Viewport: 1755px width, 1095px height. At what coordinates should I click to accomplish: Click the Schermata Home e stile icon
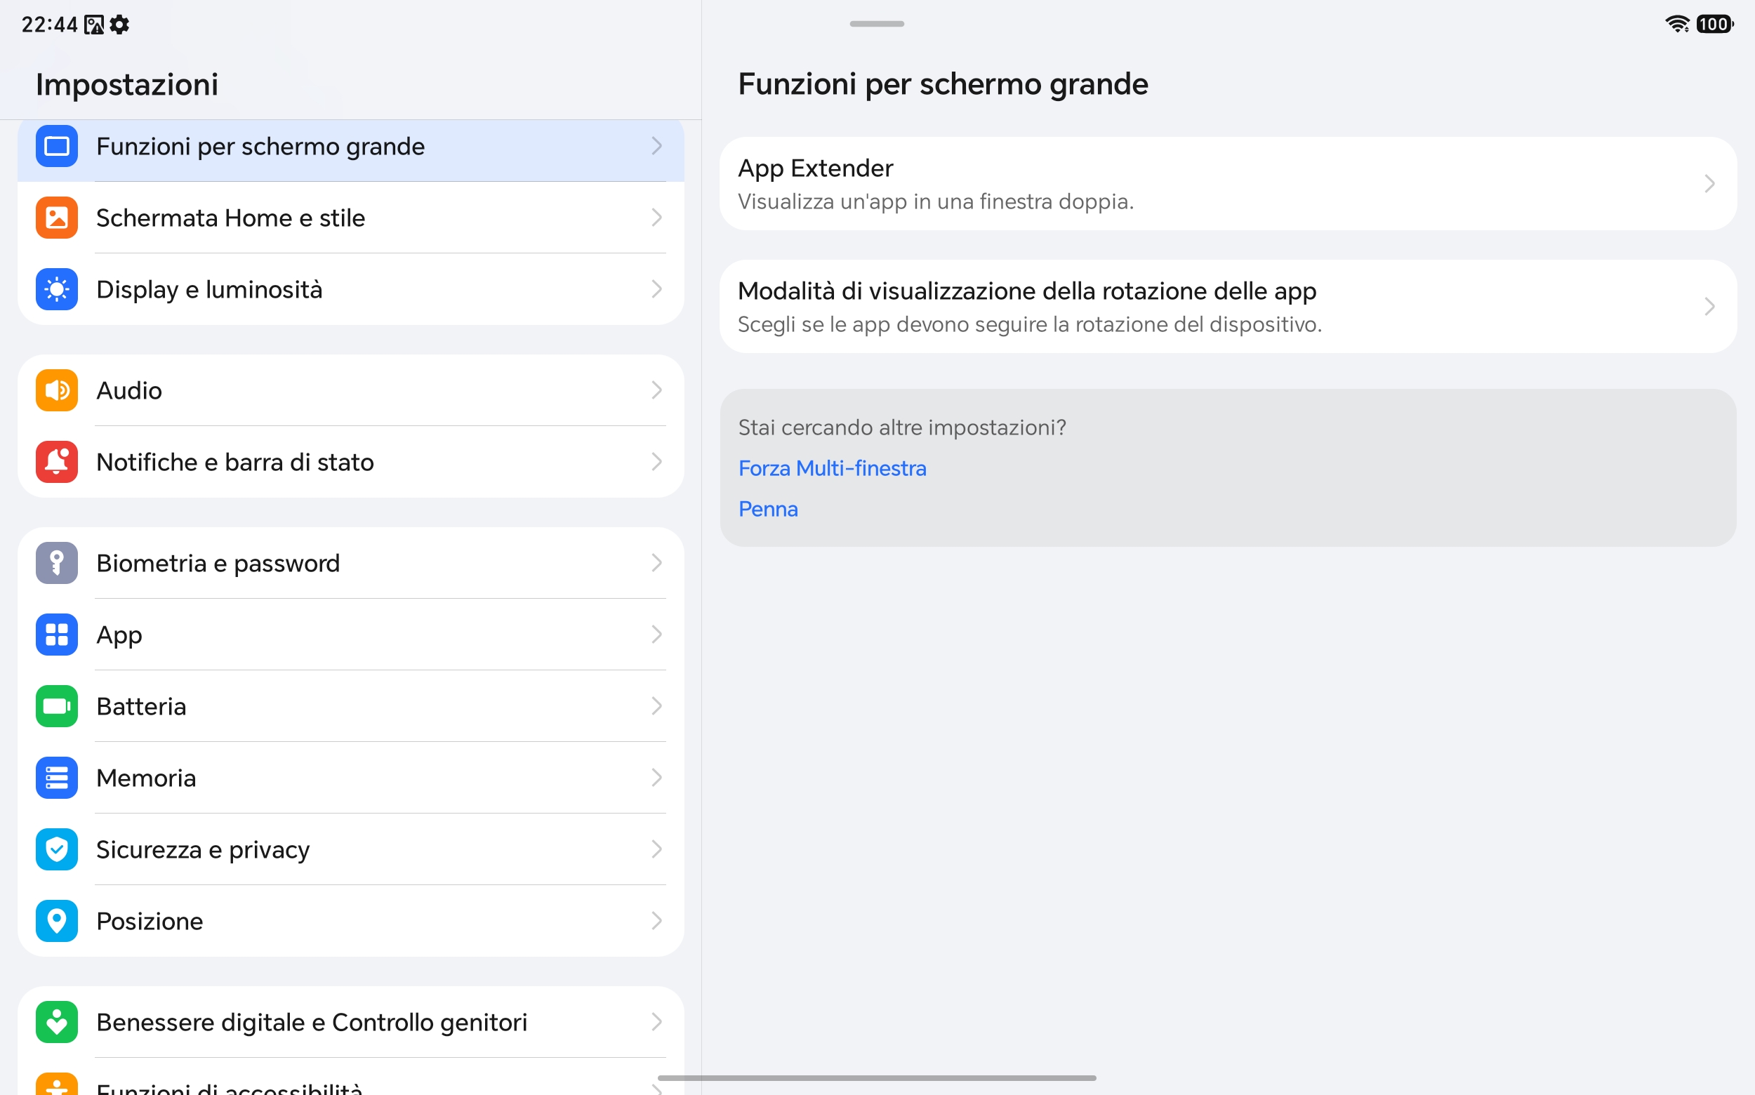[x=56, y=218]
